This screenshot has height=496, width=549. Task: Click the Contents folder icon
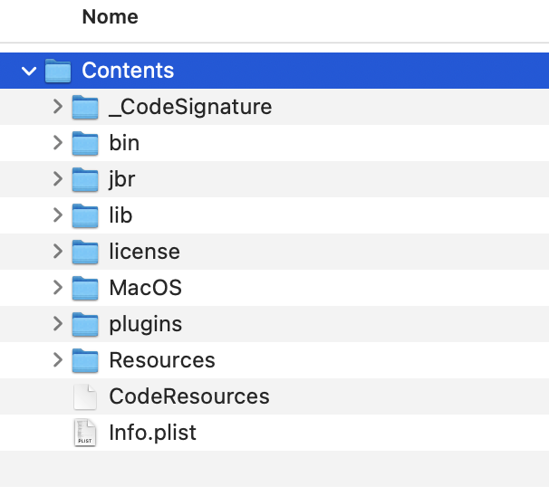(58, 71)
